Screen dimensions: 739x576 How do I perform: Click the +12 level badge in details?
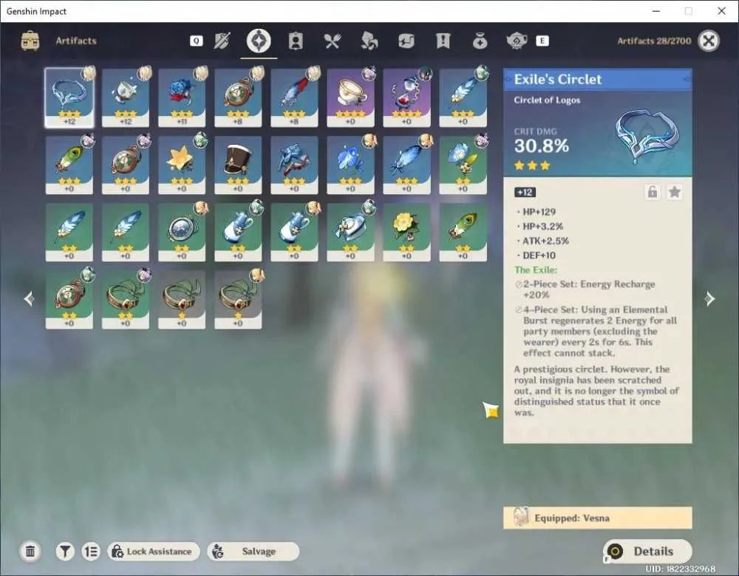[x=525, y=192]
